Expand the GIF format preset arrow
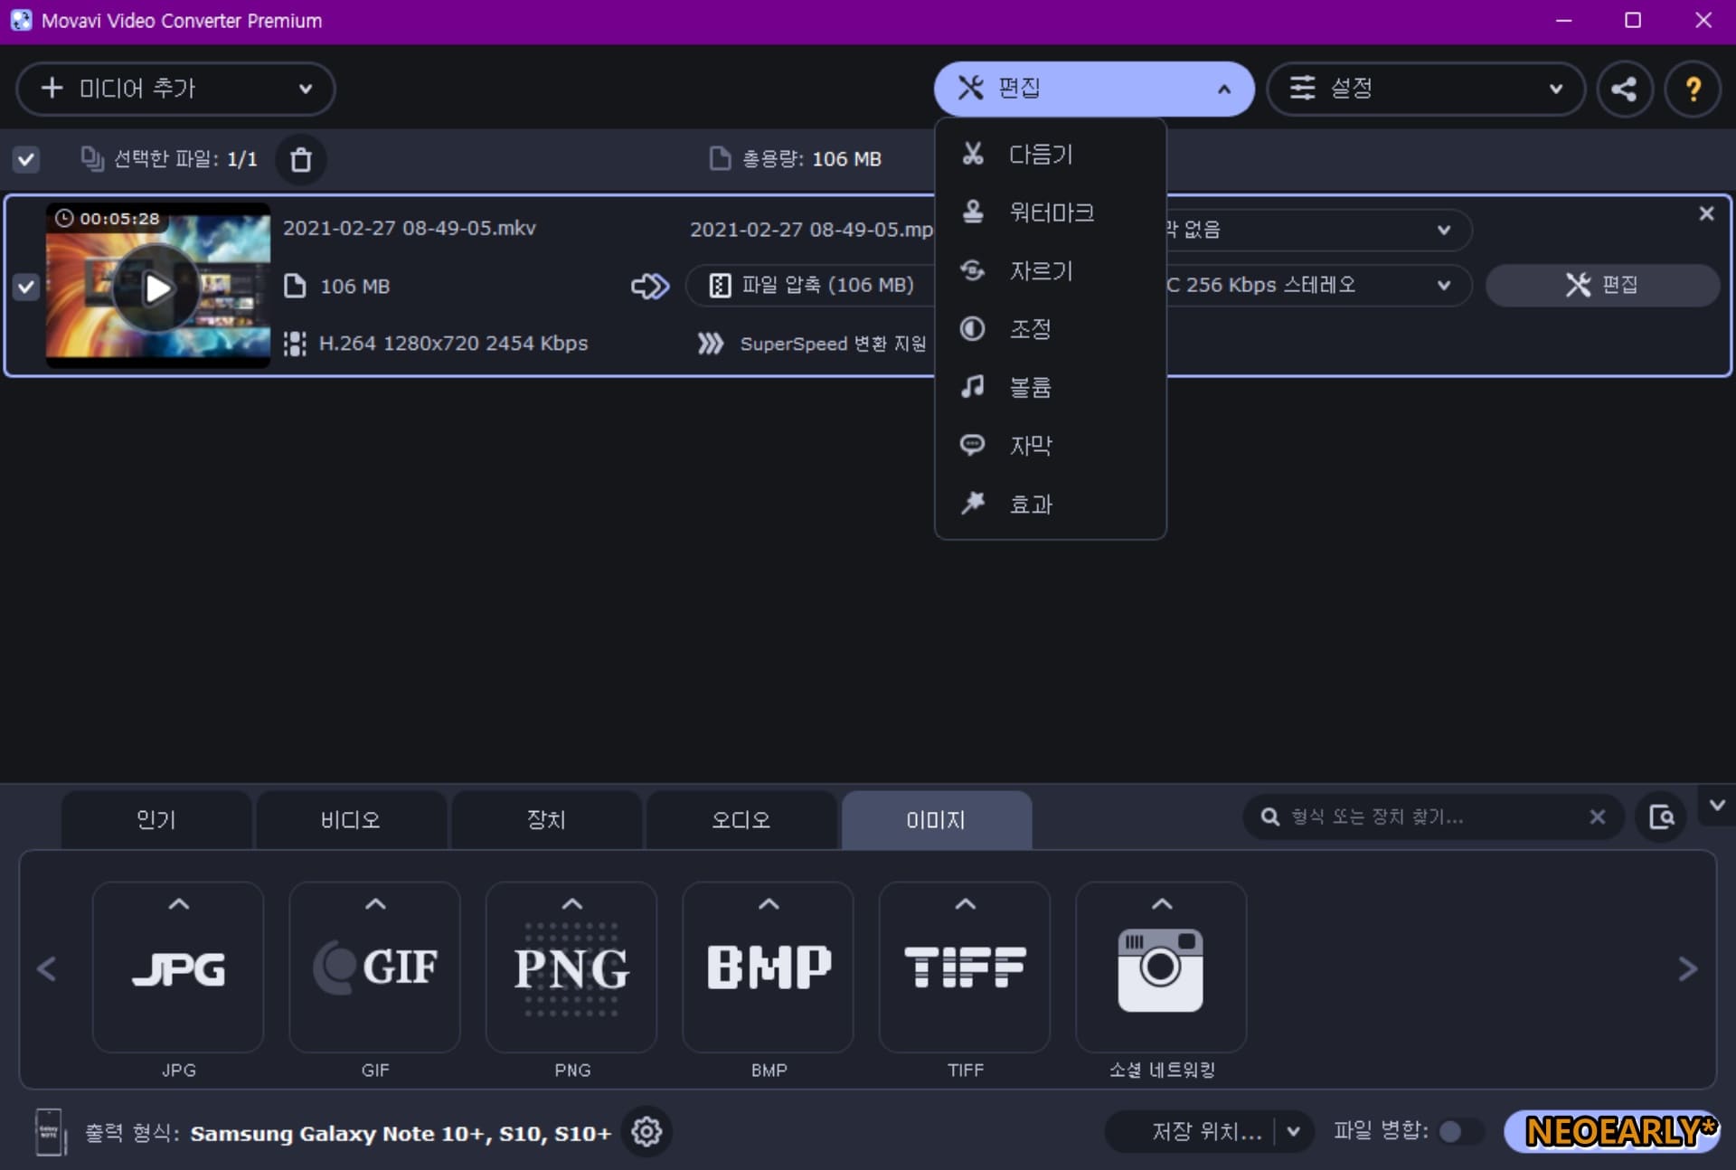 pyautogui.click(x=375, y=903)
